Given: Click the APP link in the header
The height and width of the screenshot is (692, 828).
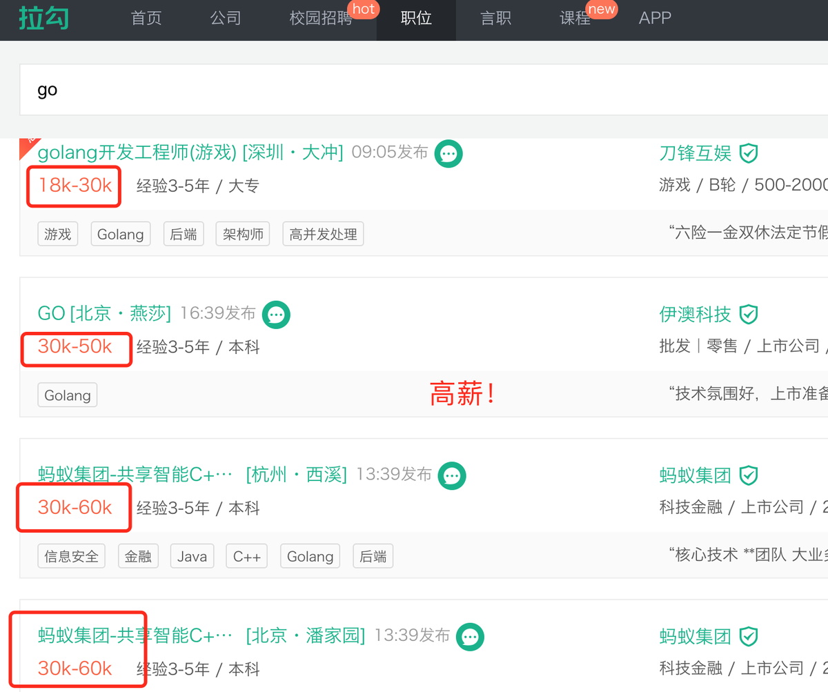Looking at the screenshot, I should [655, 18].
